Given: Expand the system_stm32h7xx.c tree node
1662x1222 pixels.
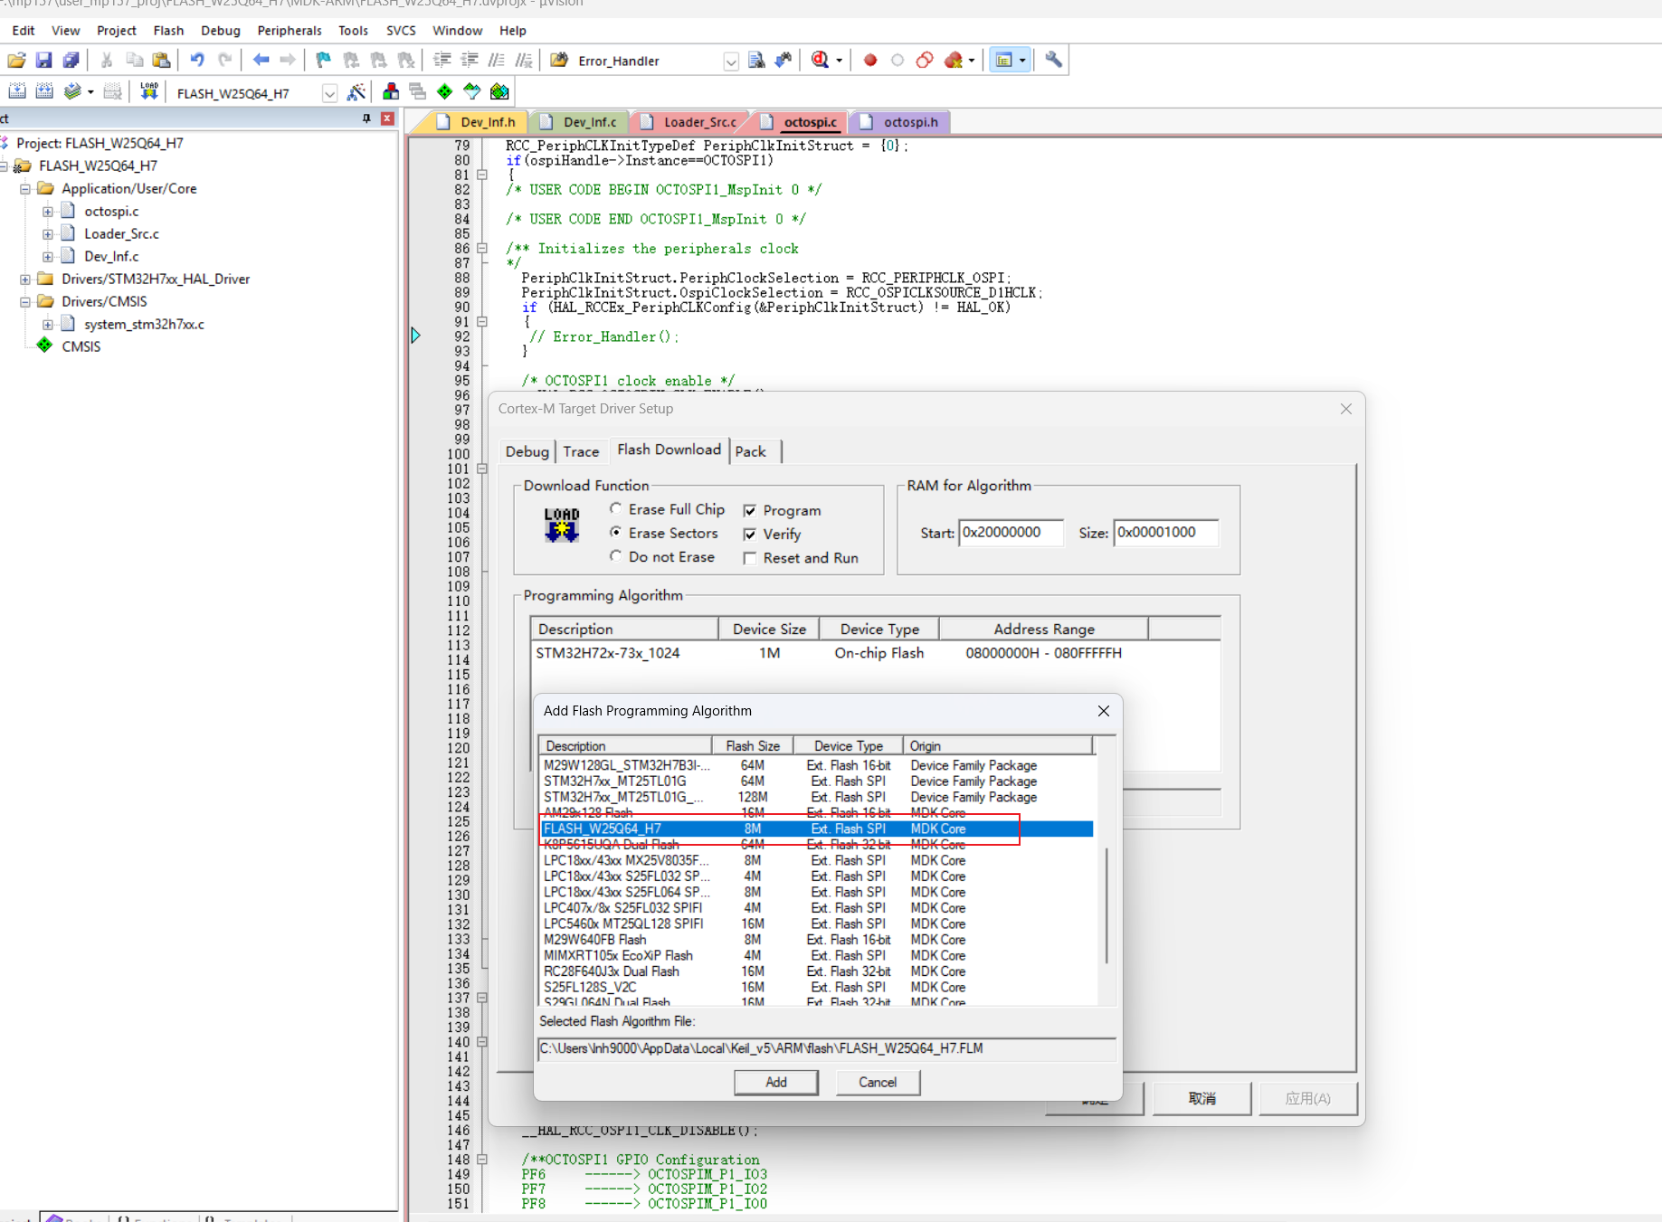Looking at the screenshot, I should click(48, 325).
